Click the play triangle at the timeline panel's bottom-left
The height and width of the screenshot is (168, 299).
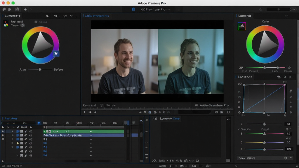[3, 161]
